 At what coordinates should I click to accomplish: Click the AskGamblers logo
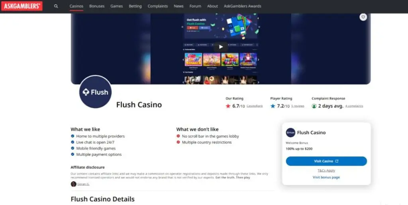click(x=22, y=6)
